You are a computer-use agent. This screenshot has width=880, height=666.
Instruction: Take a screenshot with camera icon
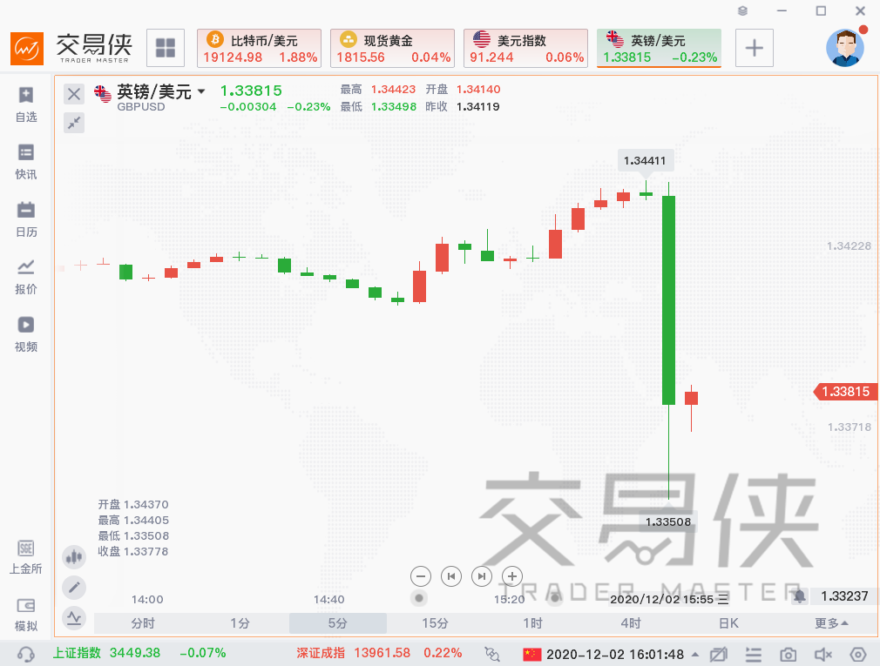tap(788, 654)
